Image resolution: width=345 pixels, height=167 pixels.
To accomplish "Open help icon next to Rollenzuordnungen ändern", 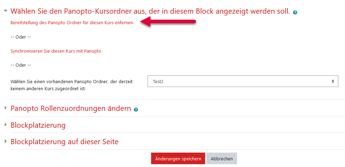I will (136, 109).
